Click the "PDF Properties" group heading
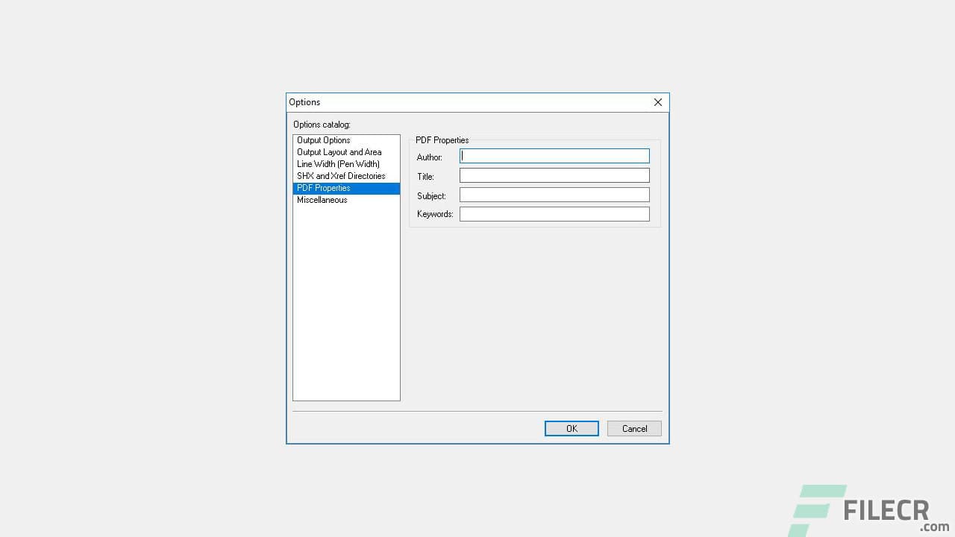This screenshot has height=537, width=955. tap(442, 140)
